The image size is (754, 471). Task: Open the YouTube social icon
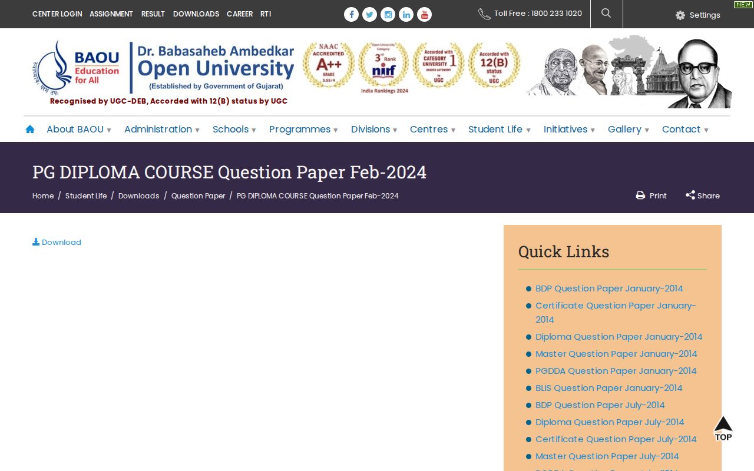(424, 14)
